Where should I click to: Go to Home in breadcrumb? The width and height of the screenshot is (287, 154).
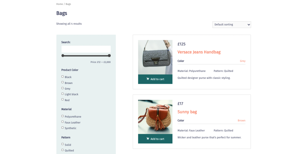click(x=59, y=4)
